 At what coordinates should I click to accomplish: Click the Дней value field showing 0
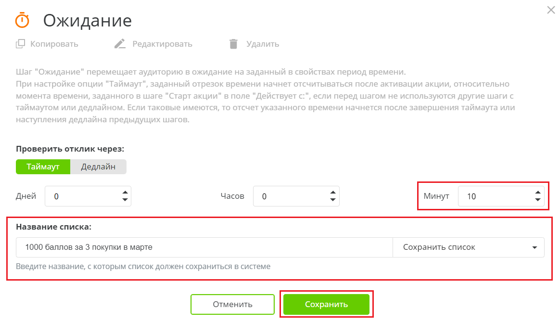click(77, 196)
